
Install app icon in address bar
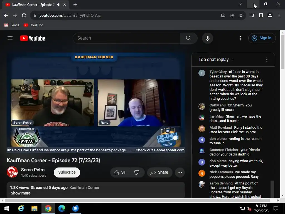[223, 16]
